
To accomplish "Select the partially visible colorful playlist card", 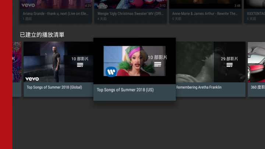I will 17,69.
